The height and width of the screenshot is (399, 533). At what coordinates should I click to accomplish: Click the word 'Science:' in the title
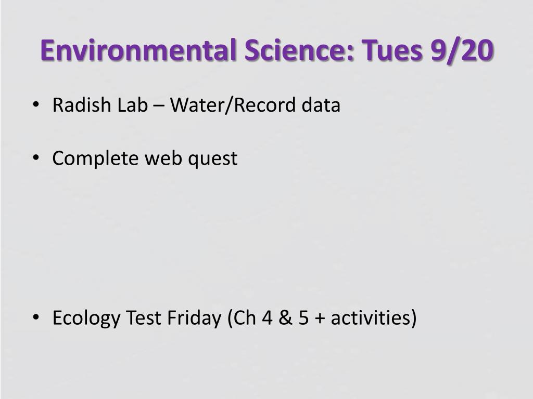tap(299, 49)
